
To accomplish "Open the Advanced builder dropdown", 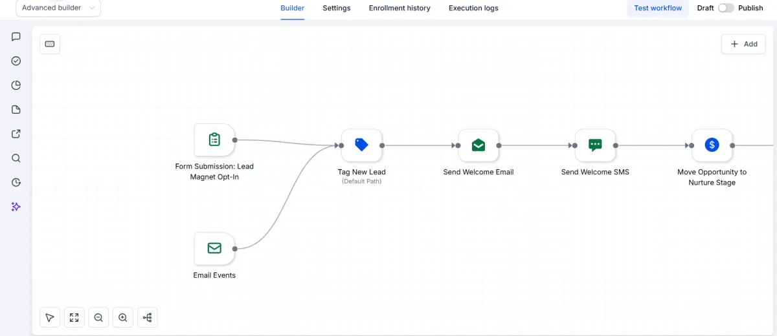I will [58, 8].
